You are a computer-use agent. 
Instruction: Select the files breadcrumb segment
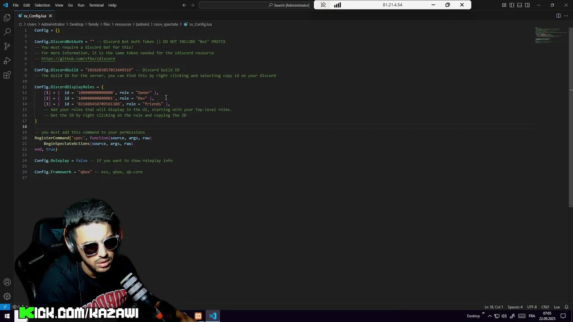coord(107,24)
